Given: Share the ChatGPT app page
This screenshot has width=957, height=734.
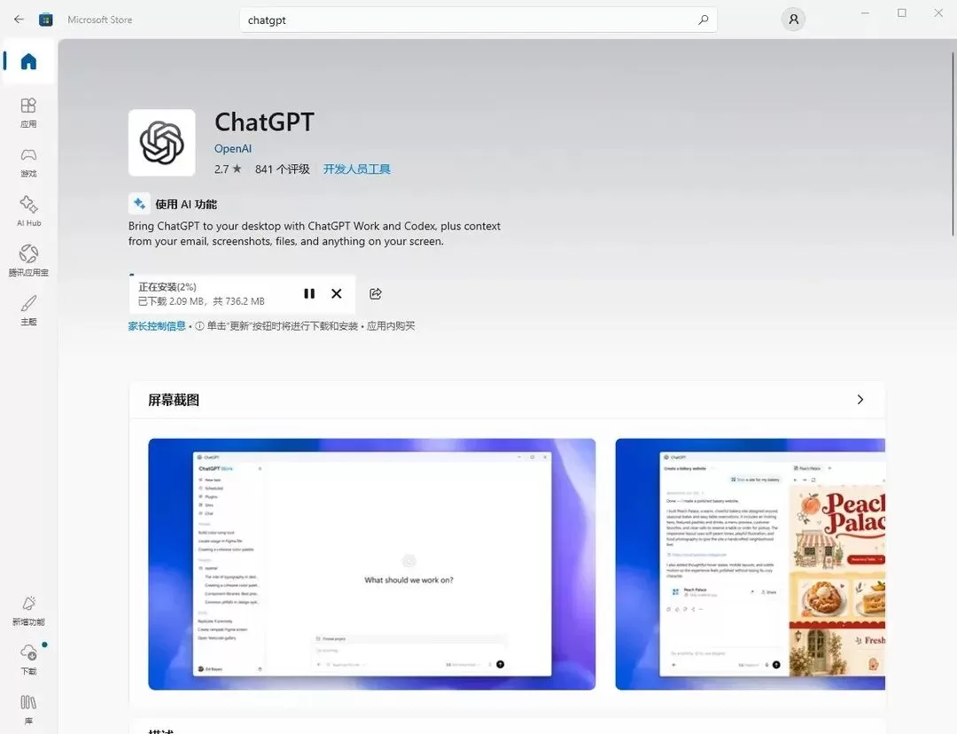Looking at the screenshot, I should tap(376, 293).
